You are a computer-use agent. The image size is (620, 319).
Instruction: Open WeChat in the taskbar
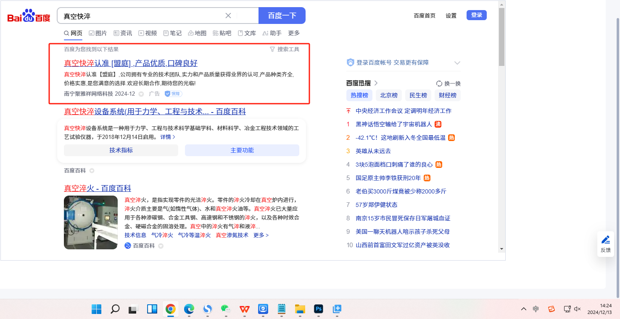226,309
